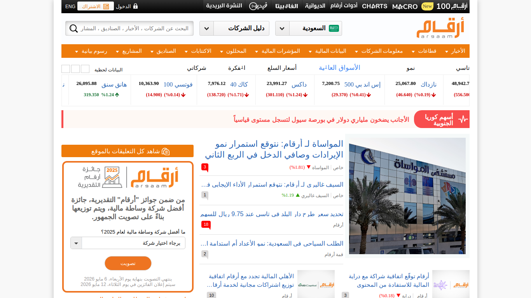This screenshot has width=531, height=298.
Task: Open أدوات أرقام tools link
Action: pos(344,6)
